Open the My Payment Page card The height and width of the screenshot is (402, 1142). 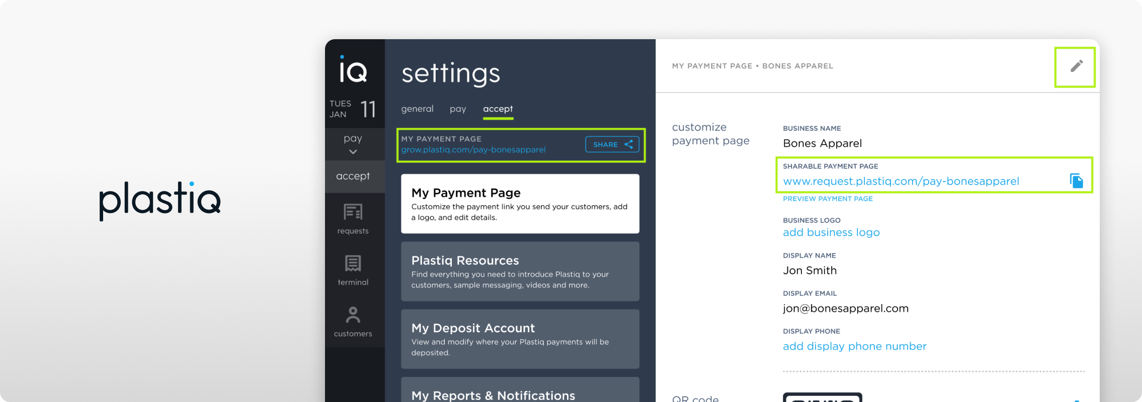pos(520,204)
